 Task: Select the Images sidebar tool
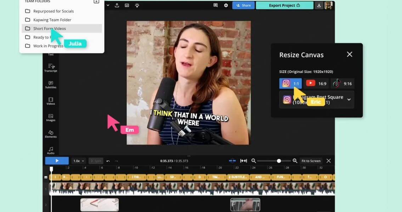tap(51, 117)
